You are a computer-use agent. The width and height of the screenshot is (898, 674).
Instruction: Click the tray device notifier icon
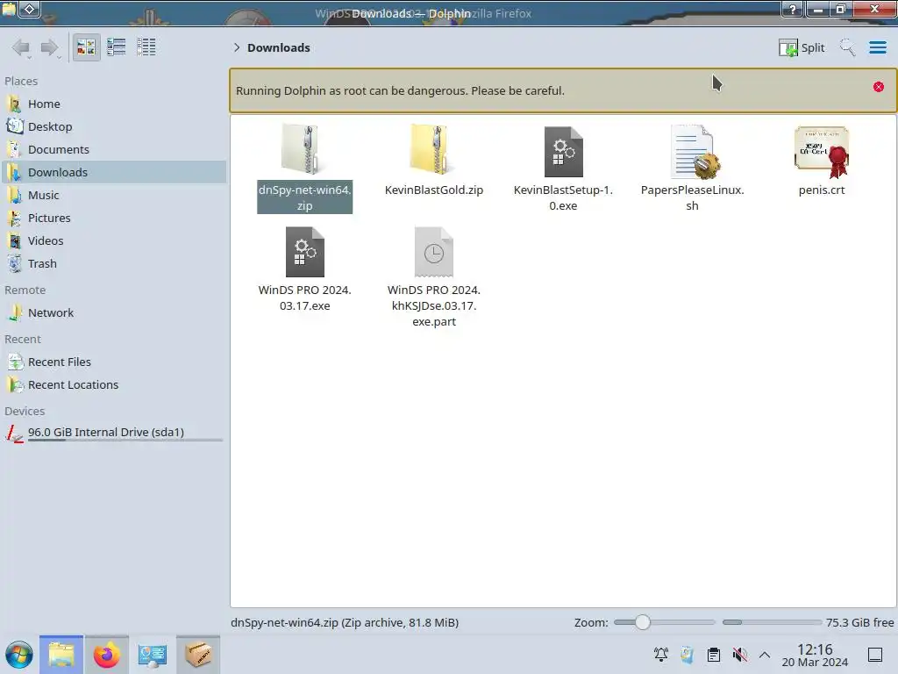(688, 655)
